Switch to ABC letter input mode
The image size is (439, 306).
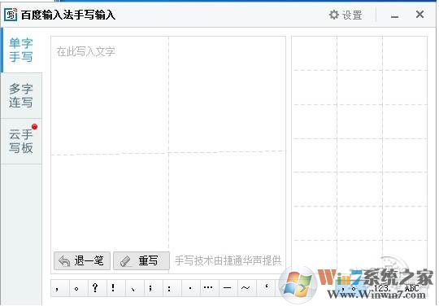click(x=412, y=288)
